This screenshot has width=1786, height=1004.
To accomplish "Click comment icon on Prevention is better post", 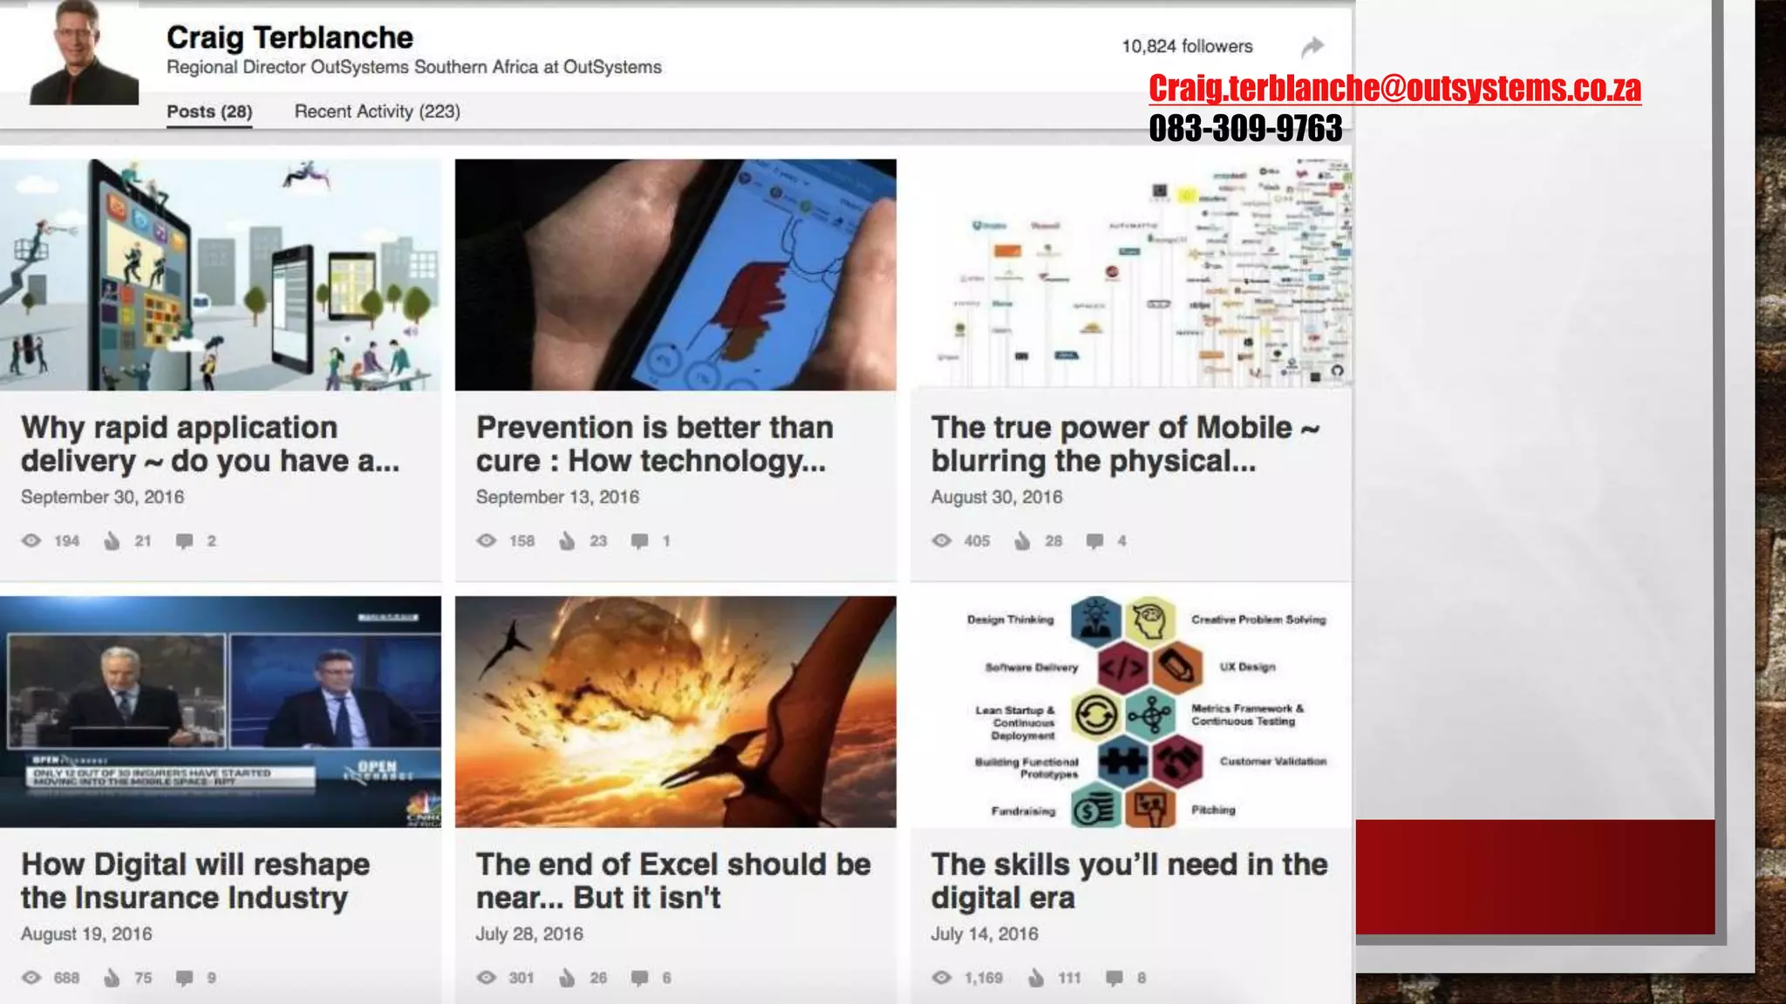I will [x=639, y=541].
